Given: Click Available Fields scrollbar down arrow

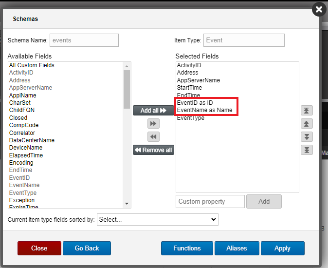Looking at the screenshot, I should pos(127,204).
